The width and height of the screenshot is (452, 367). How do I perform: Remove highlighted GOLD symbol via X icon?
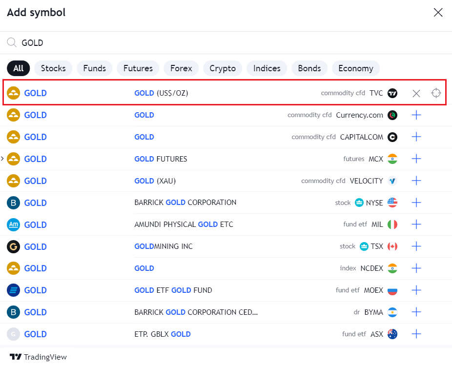click(x=416, y=93)
